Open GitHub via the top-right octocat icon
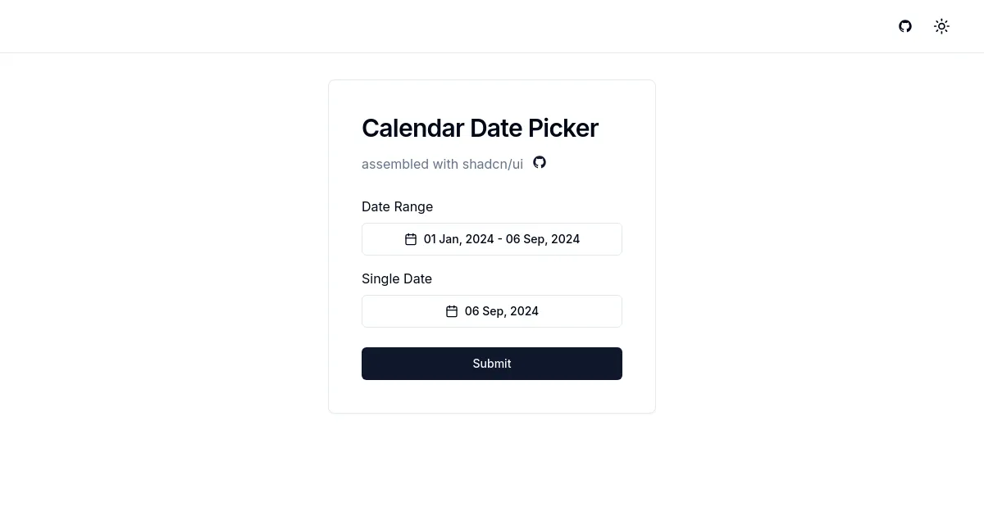 905,26
